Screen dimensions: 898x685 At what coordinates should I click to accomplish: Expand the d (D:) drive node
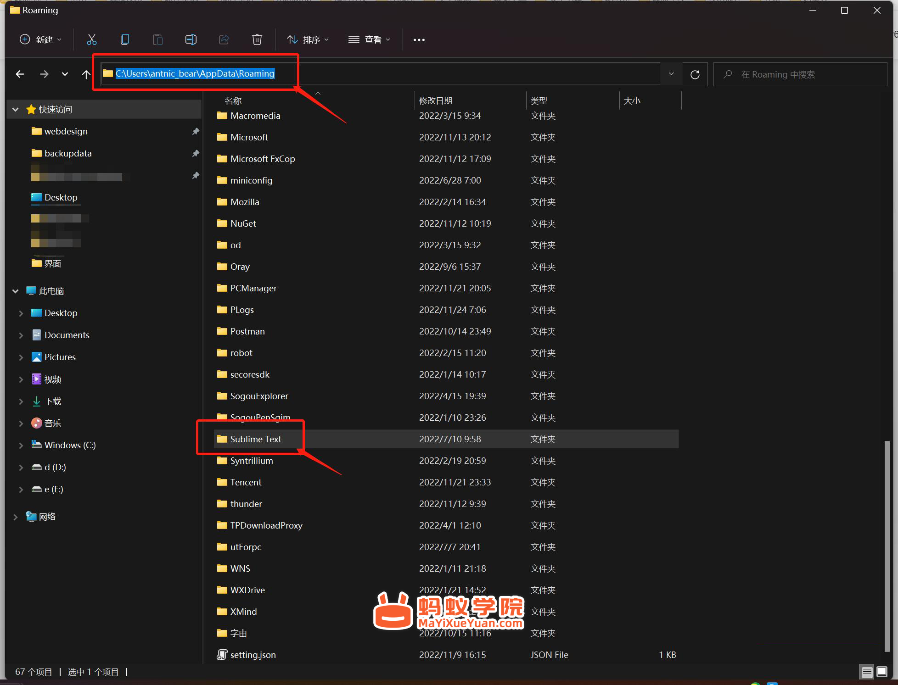(21, 468)
